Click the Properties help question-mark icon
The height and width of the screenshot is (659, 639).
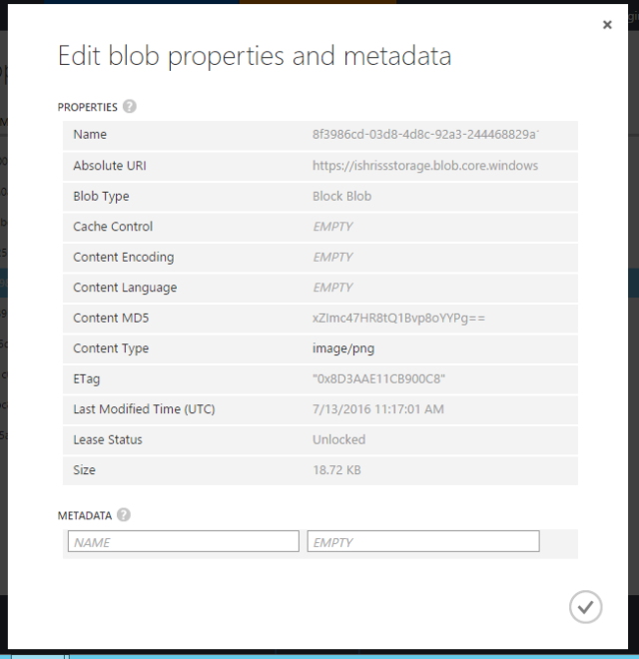[x=130, y=107]
